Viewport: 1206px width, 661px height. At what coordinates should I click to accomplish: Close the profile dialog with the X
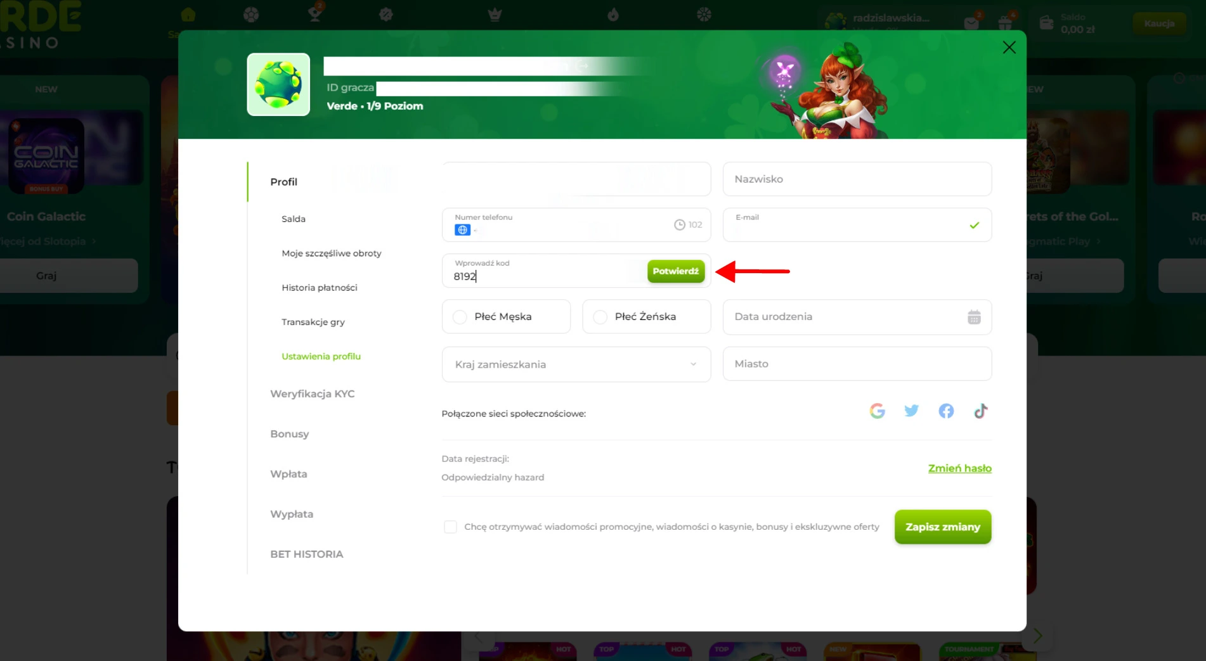coord(1009,48)
